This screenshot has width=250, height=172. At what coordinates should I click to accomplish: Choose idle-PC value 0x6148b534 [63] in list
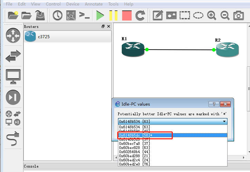[173, 127]
